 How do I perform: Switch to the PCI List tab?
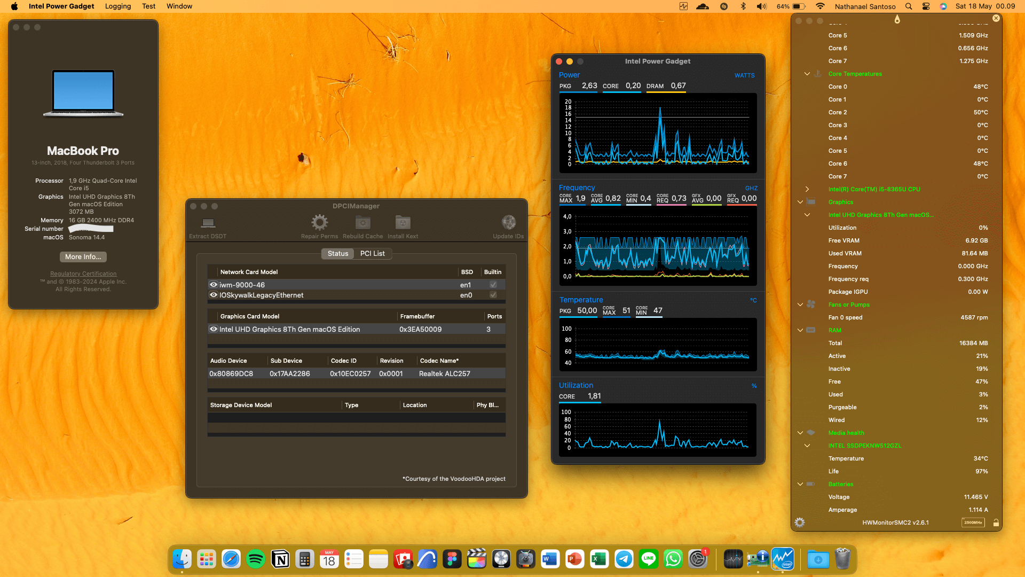[372, 253]
